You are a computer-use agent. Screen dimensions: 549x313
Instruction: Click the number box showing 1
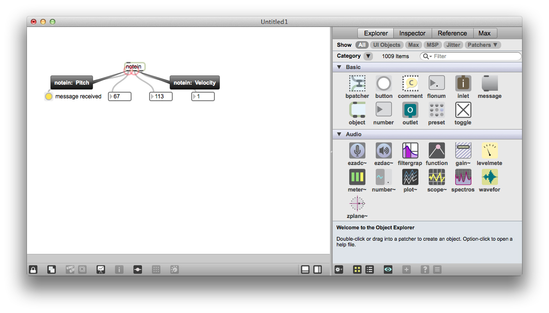click(x=203, y=96)
